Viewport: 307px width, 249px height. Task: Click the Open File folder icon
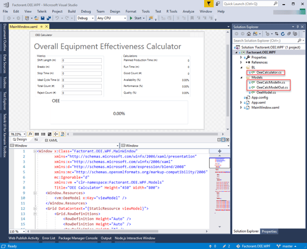pyautogui.click(x=36, y=18)
